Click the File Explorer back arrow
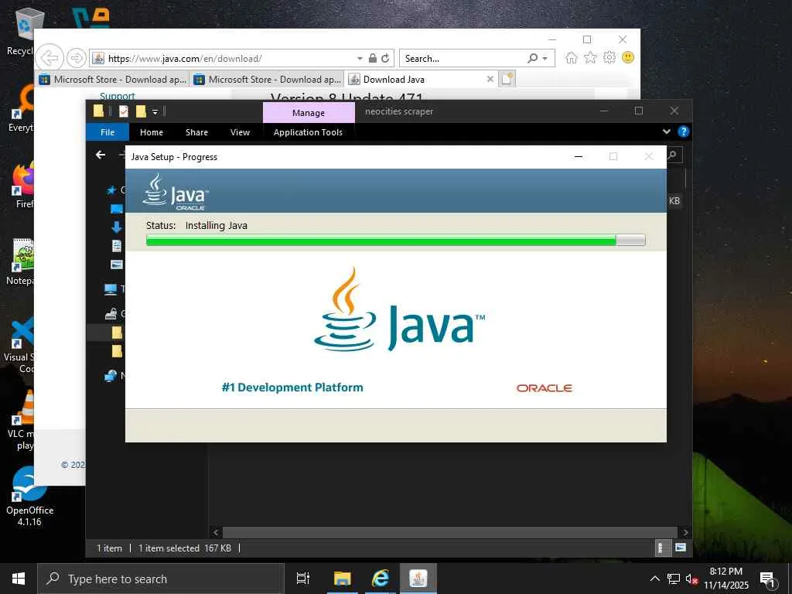792x594 pixels. coord(101,155)
